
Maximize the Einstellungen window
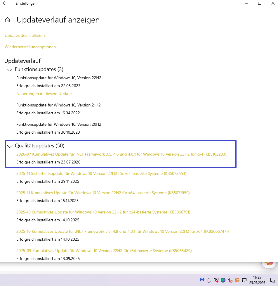click(x=260, y=3)
